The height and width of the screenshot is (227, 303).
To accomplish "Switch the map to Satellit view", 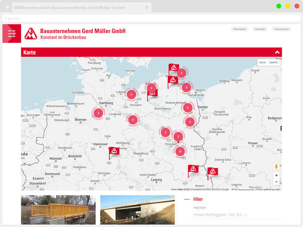I will (273, 62).
